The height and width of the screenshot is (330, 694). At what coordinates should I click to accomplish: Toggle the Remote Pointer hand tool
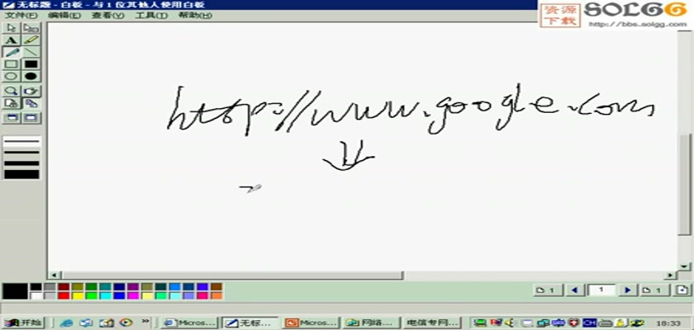(31, 91)
